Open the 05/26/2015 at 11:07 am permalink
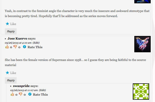The width and height of the screenshot is (155, 102). tap(24, 90)
